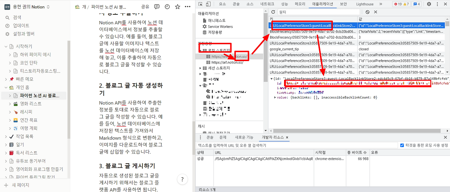This screenshot has height=192, width=450.
Task: Switch to the 콘솔 tab in top bar
Action: click(x=236, y=4)
